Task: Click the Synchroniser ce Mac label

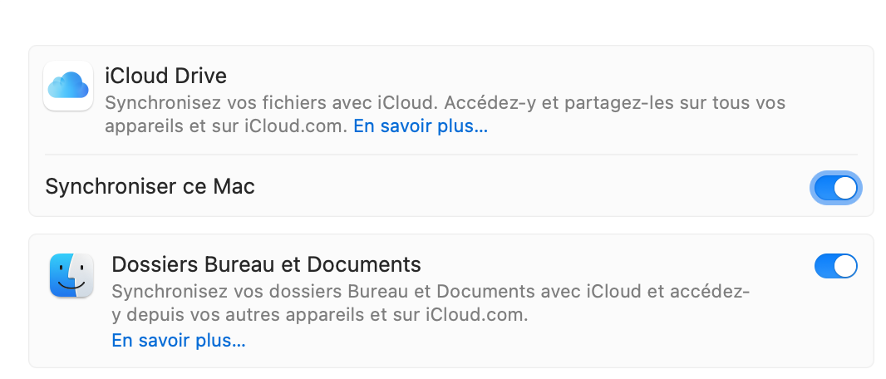Action: click(150, 186)
